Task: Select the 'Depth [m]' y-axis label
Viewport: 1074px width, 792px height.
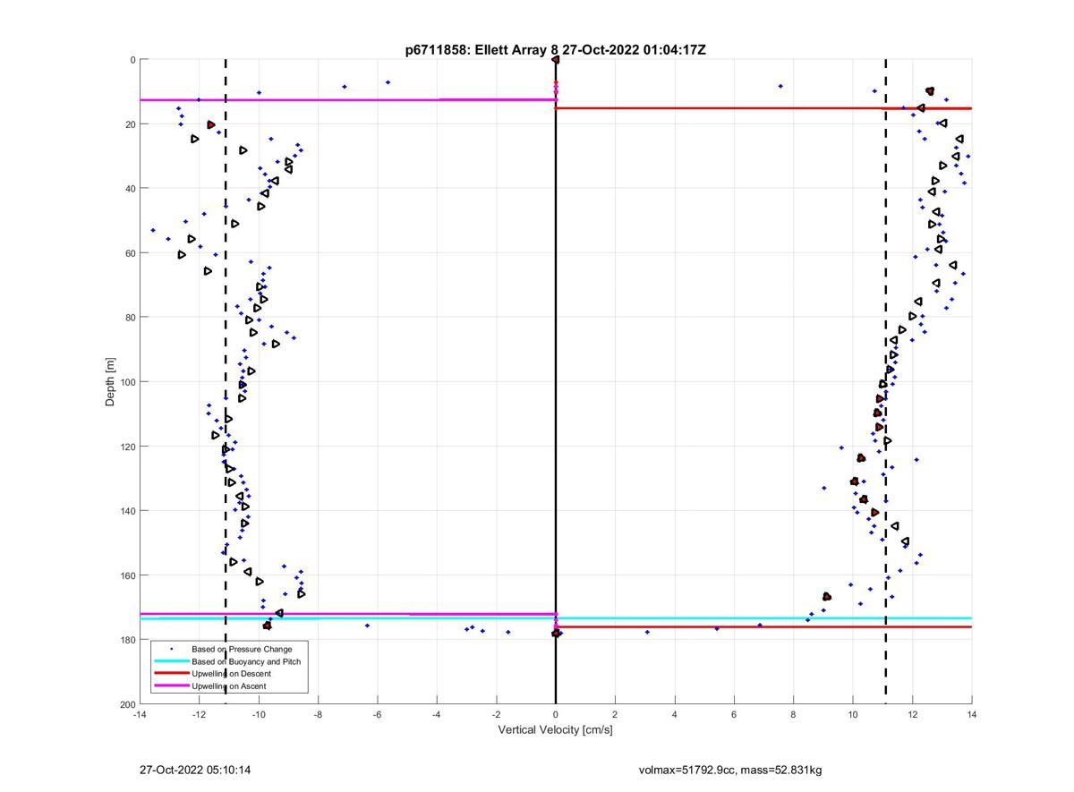Action: pyautogui.click(x=111, y=382)
